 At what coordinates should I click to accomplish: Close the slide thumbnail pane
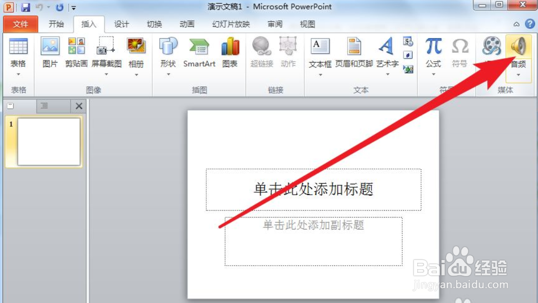[78, 106]
